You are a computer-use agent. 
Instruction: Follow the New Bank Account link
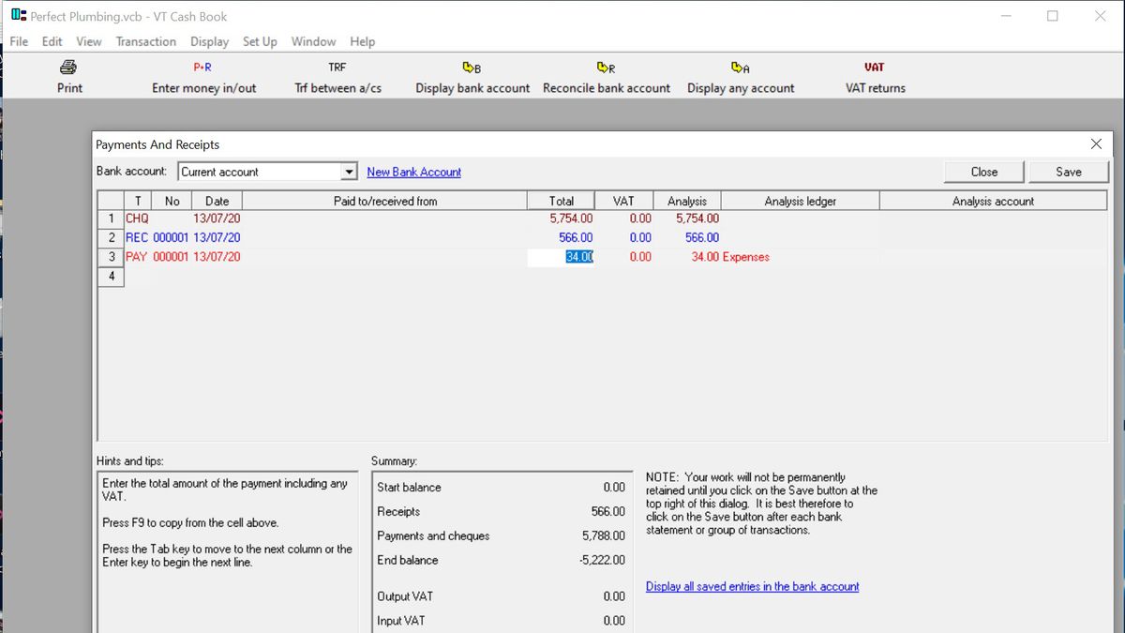[x=413, y=172]
